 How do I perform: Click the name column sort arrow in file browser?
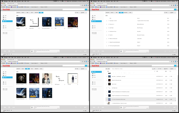[x=155, y=71]
